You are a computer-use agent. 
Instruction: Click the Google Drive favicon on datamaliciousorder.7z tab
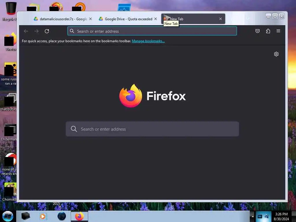(36, 19)
